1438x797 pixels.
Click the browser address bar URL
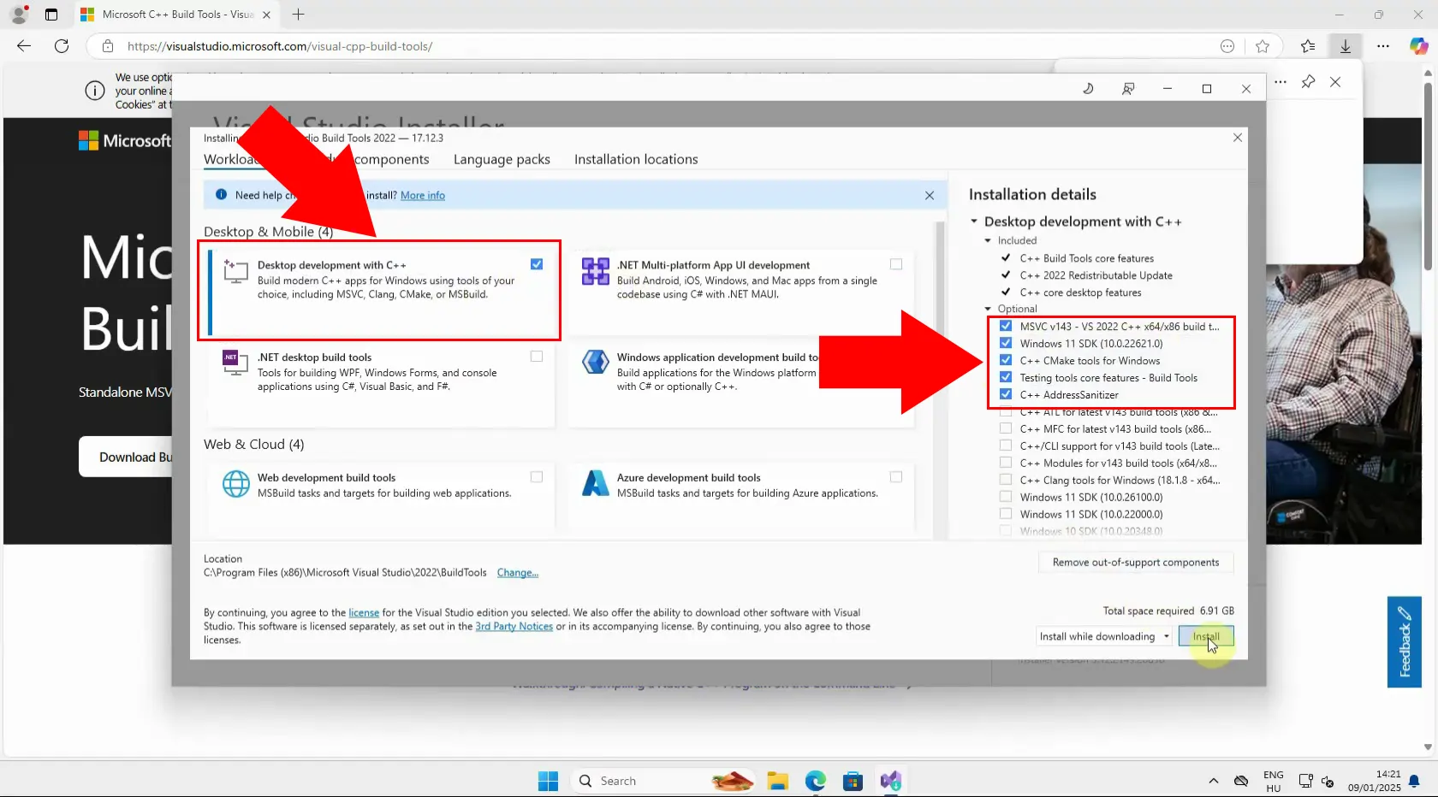click(x=280, y=46)
